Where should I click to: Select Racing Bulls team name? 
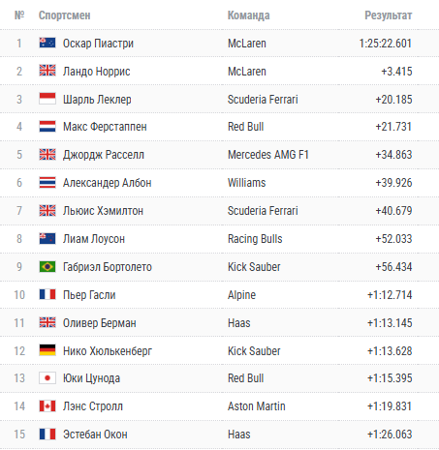click(255, 239)
